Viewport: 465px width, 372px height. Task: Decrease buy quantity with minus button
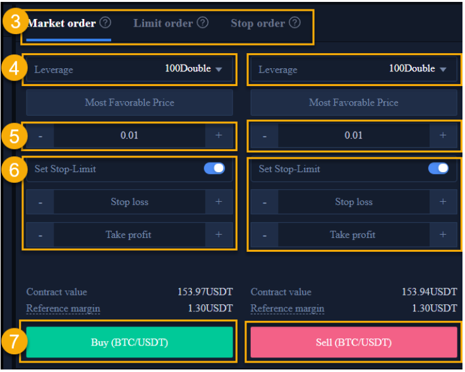(x=40, y=135)
